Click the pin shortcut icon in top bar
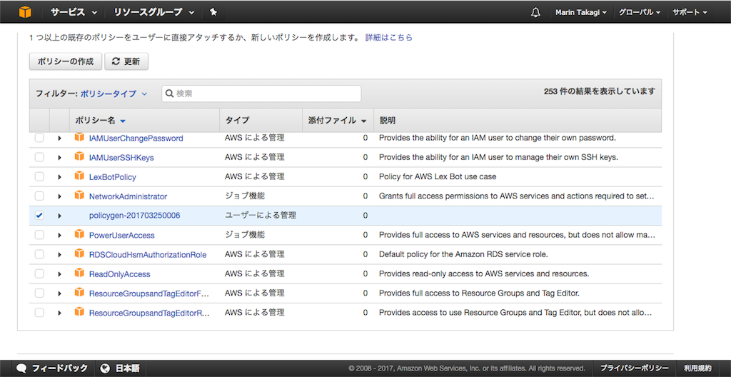 (x=213, y=12)
